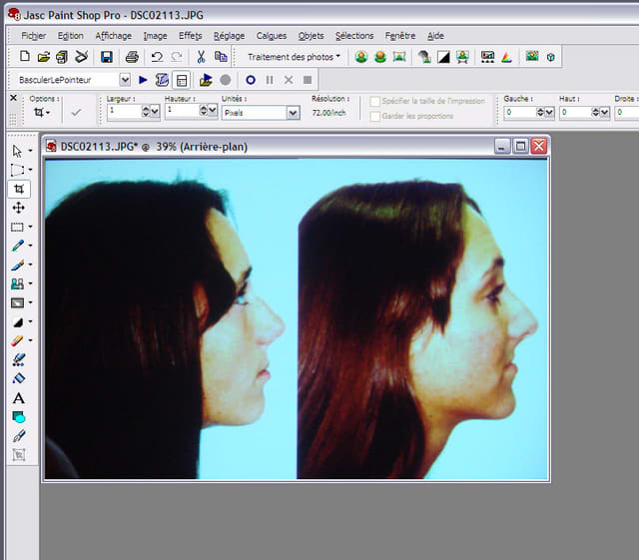Open the Calques menu
The image size is (639, 560).
coord(271,35)
